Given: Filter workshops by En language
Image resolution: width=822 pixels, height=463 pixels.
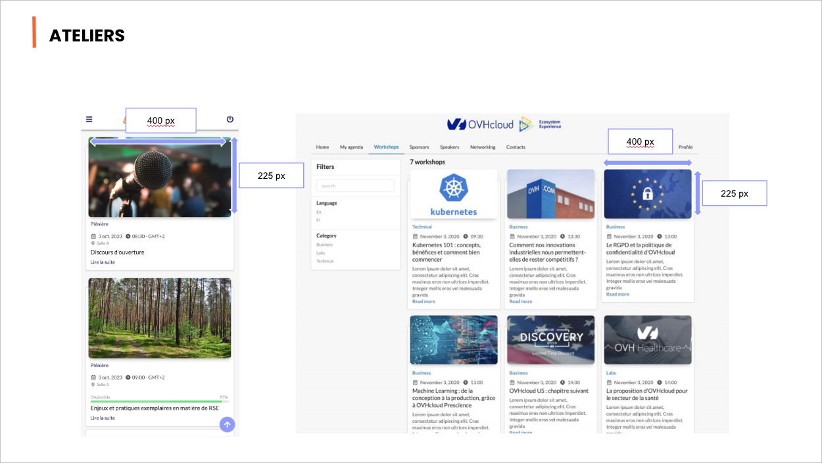Looking at the screenshot, I should pyautogui.click(x=319, y=212).
